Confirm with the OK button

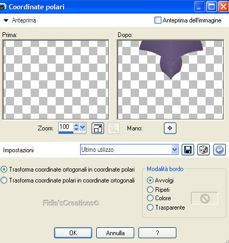coord(73,233)
